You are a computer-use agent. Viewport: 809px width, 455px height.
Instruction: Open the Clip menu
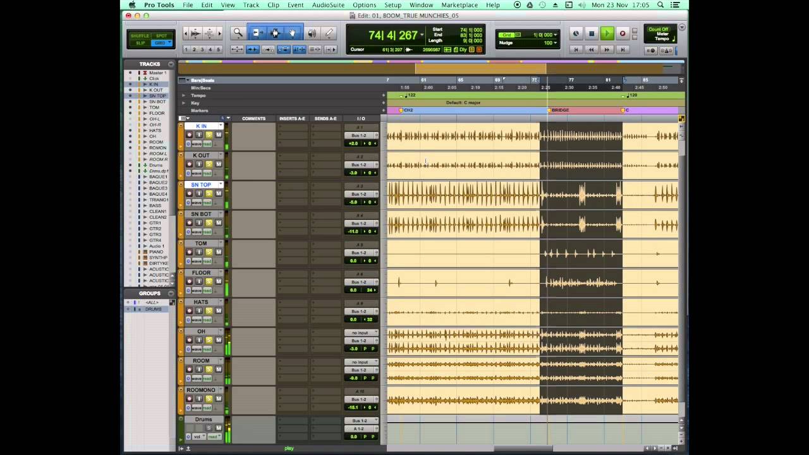[x=273, y=5]
